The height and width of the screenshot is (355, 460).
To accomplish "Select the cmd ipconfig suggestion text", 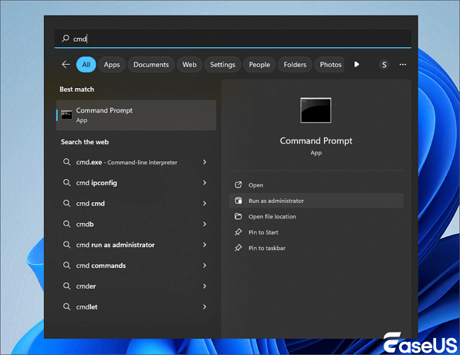I will (x=96, y=183).
